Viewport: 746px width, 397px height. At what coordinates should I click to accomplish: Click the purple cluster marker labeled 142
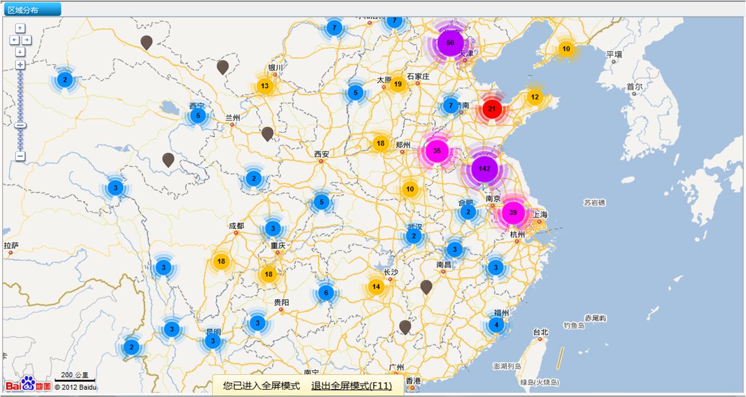click(x=484, y=169)
